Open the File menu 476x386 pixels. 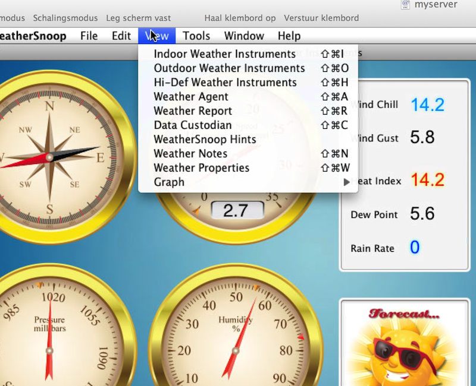[x=89, y=36]
